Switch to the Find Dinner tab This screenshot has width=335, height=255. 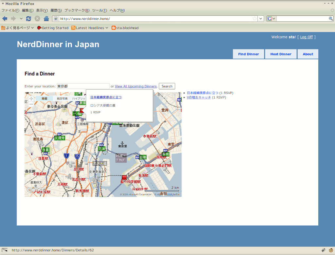click(x=249, y=54)
